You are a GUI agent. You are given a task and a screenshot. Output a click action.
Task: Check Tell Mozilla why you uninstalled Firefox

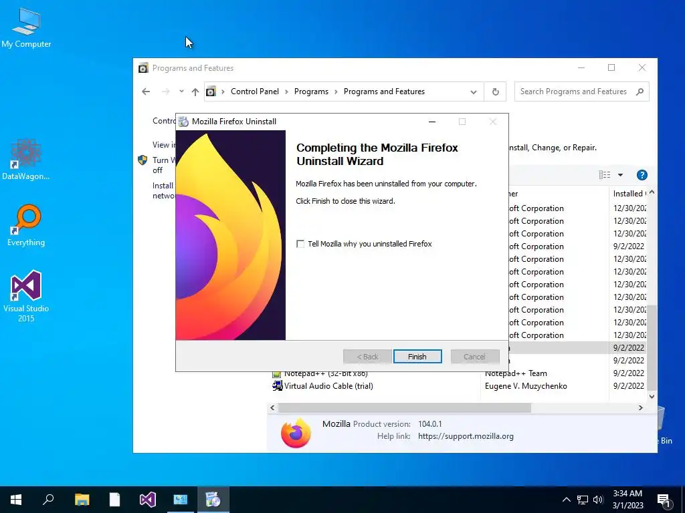click(x=300, y=244)
